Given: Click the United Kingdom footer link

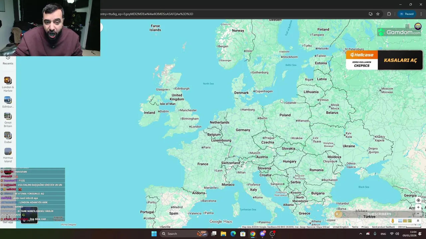Looking at the screenshot, I should click(340, 227).
